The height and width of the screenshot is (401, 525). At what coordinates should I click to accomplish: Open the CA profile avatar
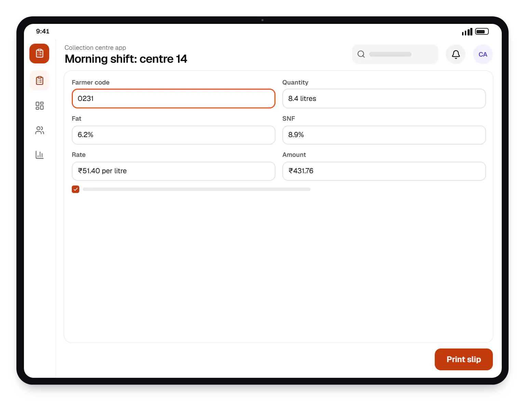(x=483, y=54)
